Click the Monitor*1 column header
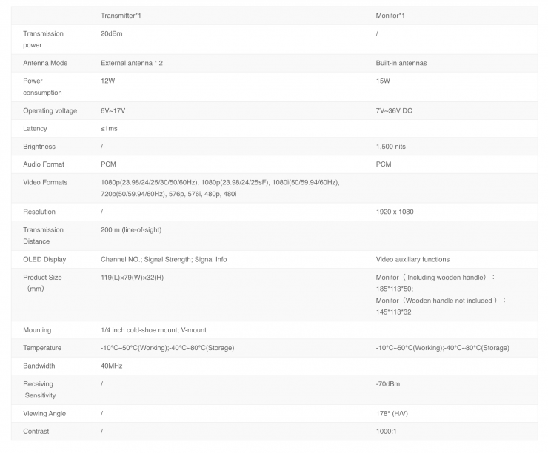Viewport: 548px width, 453px height. (390, 16)
